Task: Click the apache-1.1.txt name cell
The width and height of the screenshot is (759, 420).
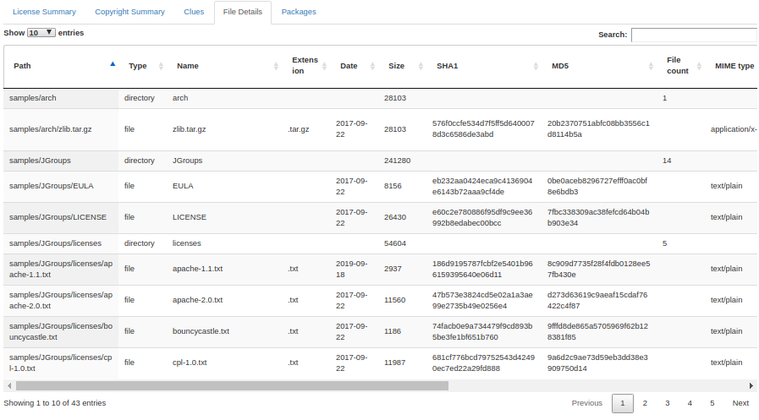Action: pos(197,269)
